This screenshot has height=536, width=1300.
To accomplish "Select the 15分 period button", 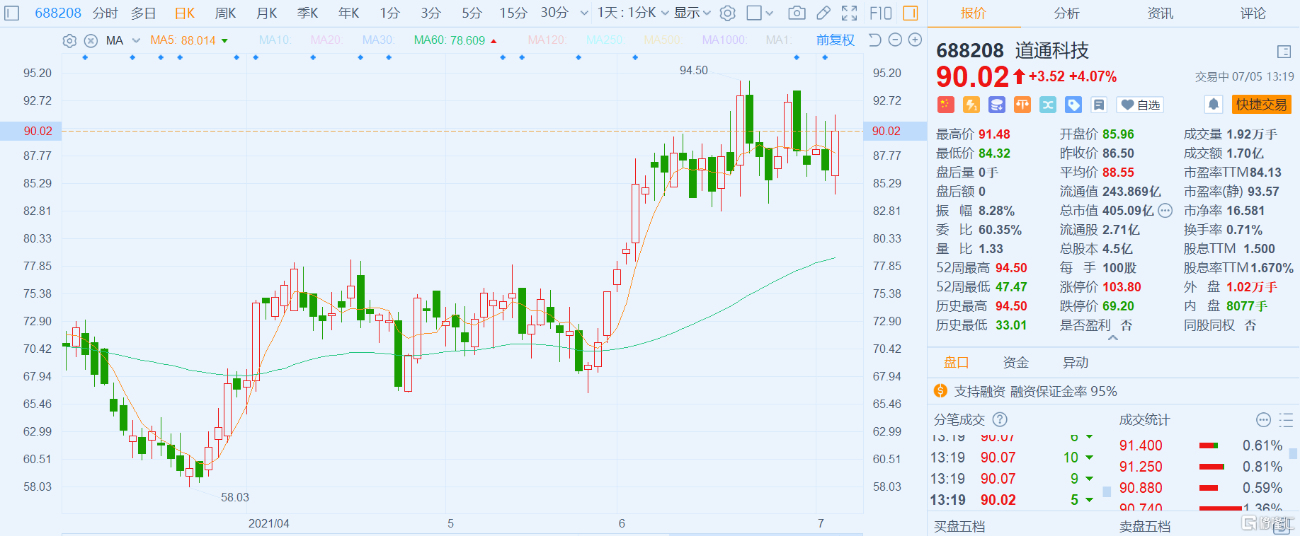I will (x=513, y=13).
